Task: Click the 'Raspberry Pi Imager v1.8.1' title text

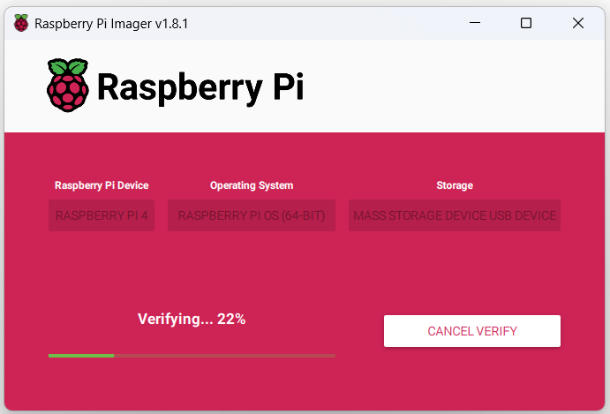Action: (111, 24)
